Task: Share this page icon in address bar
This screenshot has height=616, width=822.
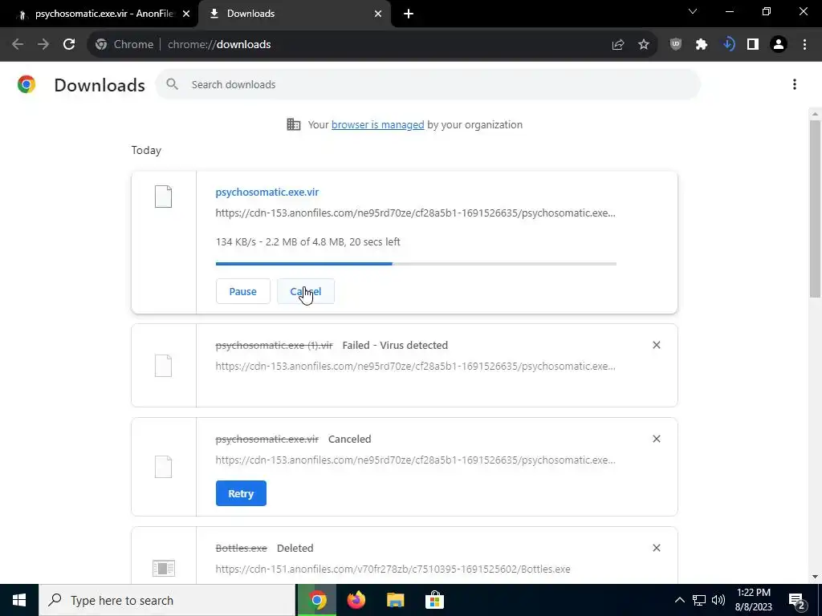Action: (x=618, y=45)
